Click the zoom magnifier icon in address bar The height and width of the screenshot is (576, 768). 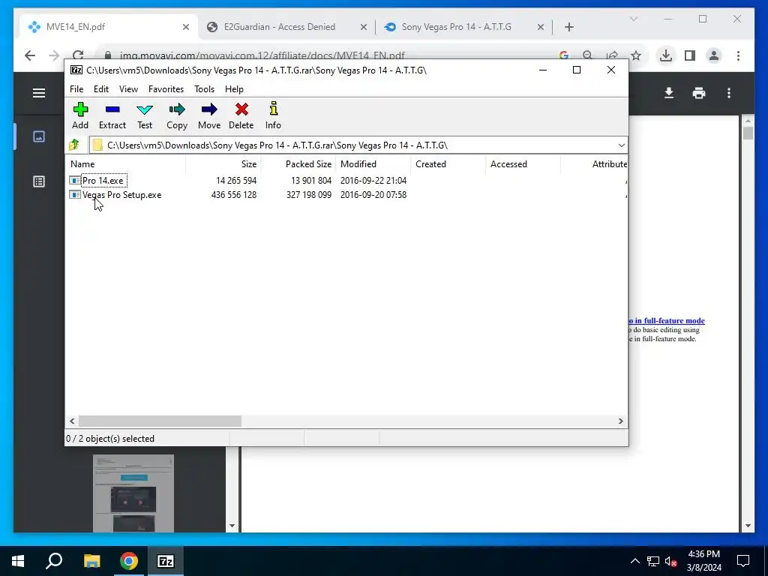588,55
